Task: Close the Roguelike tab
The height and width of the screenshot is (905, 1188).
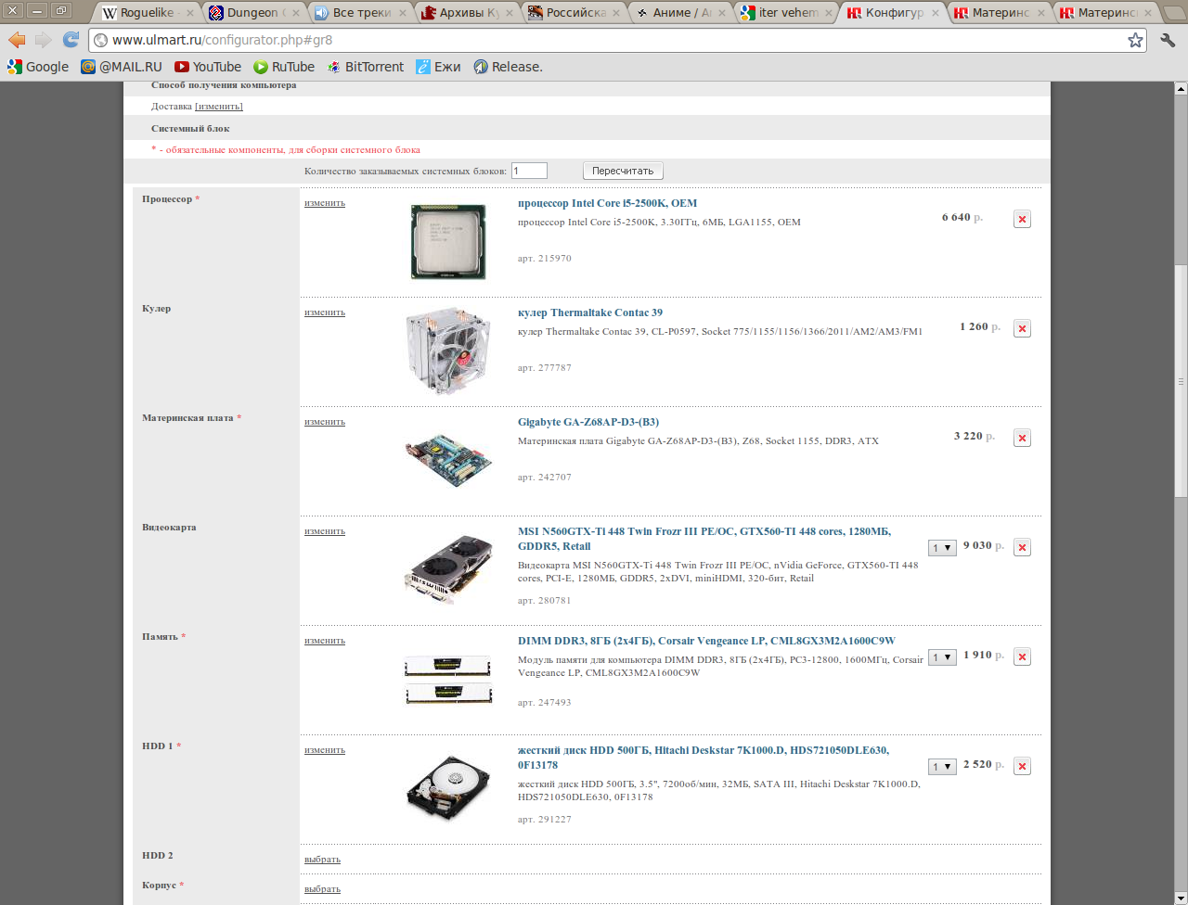Action: point(190,13)
